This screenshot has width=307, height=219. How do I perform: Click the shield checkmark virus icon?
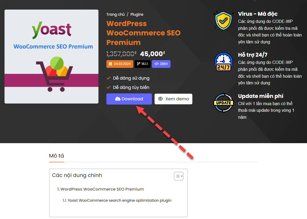tap(223, 21)
